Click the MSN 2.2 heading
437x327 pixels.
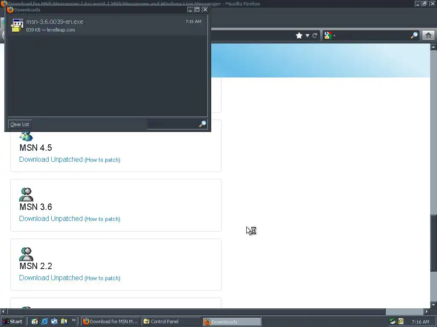[36, 266]
